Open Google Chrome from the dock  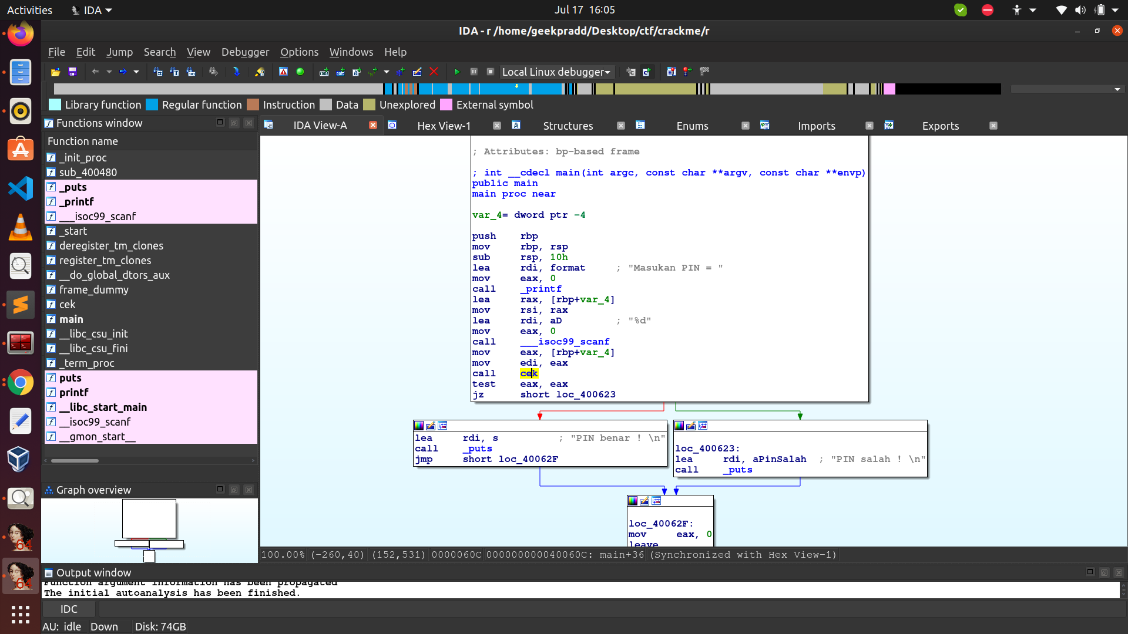tap(21, 383)
